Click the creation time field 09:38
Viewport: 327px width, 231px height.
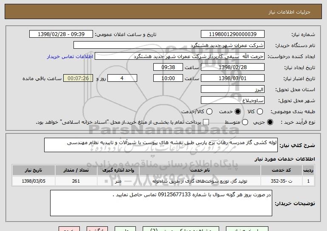pos(168,67)
